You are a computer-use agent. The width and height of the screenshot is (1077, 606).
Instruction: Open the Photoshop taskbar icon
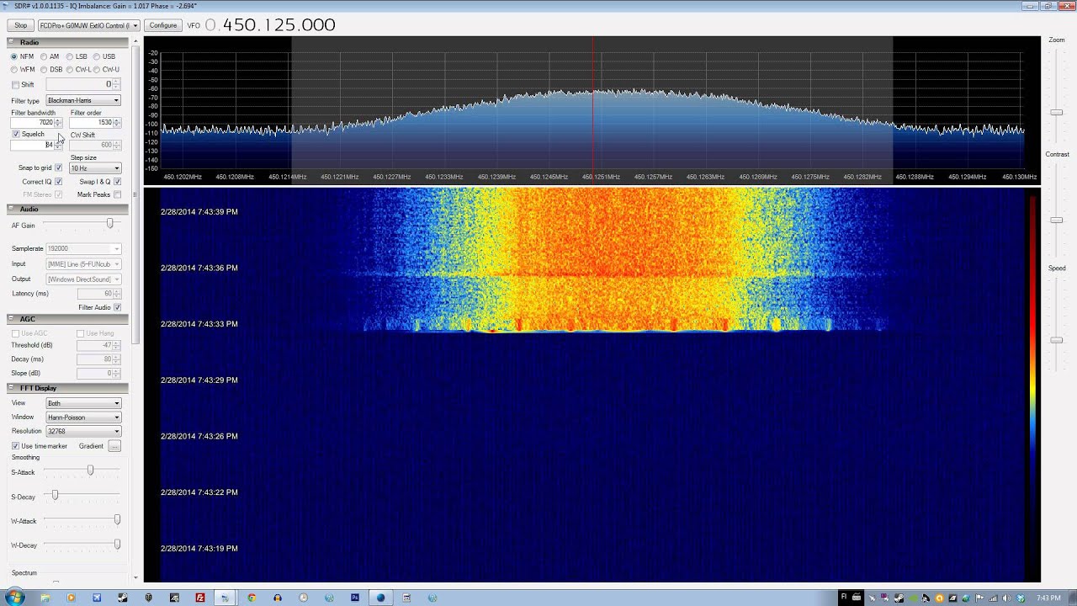click(354, 598)
